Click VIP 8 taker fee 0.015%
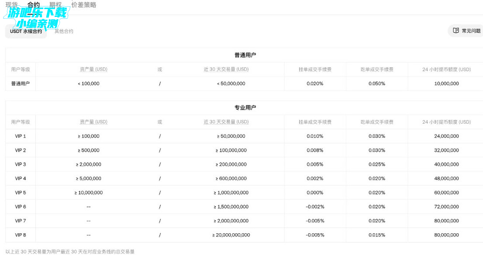 (377, 235)
